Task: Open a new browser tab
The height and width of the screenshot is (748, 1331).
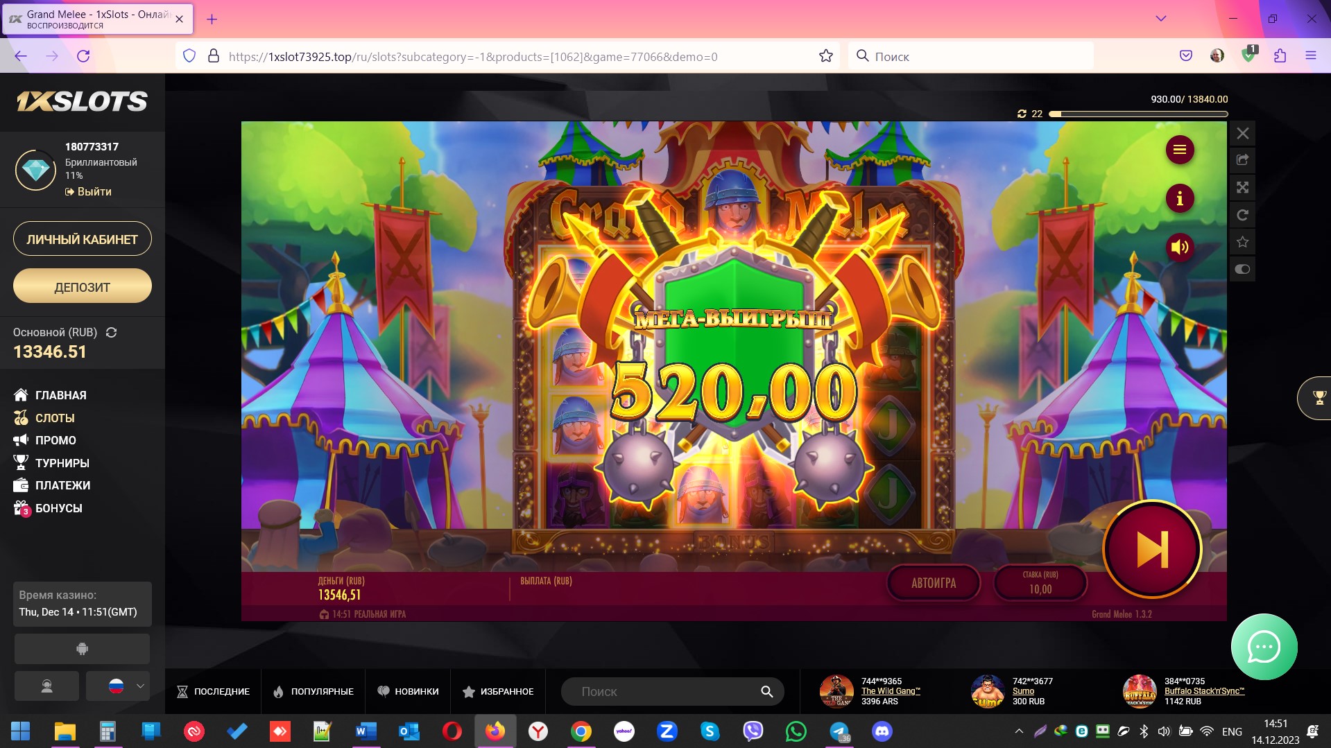Action: (x=212, y=19)
